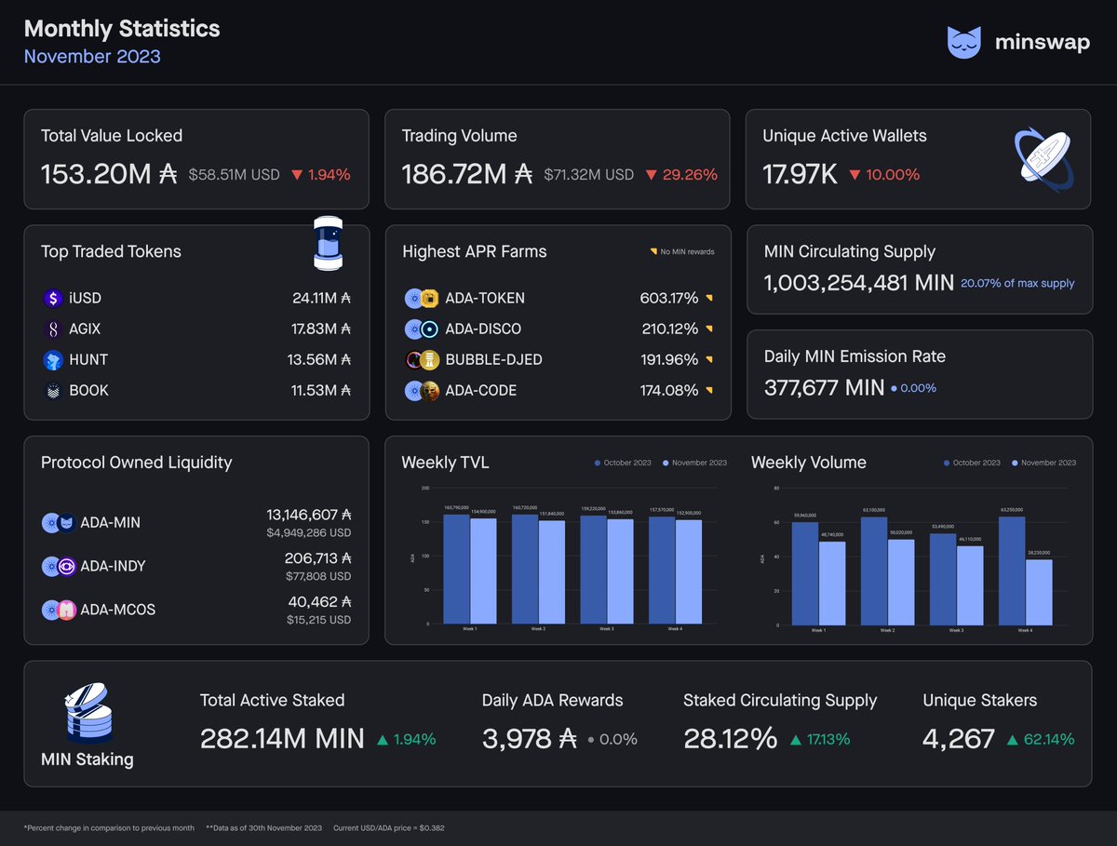1117x846 pixels.
Task: Click the green up arrow beside Total Active Staked 1.94%
Action: pos(383,740)
